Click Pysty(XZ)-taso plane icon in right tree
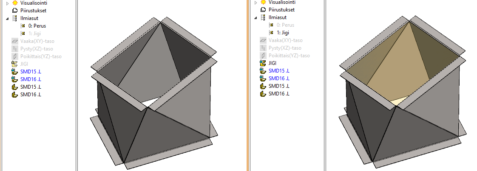The height and width of the screenshot is (171, 477). tap(263, 48)
